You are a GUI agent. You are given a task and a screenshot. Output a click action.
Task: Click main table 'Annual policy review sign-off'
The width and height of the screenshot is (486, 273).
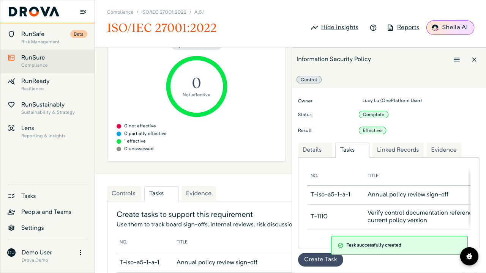pos(217,262)
